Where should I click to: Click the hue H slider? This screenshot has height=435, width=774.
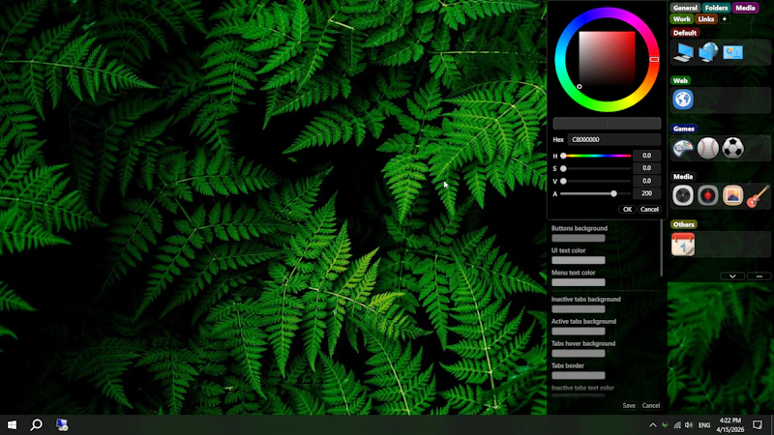point(596,156)
